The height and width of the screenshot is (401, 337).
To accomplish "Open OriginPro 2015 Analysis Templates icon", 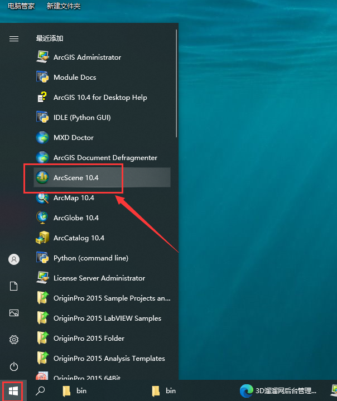I will (42, 358).
